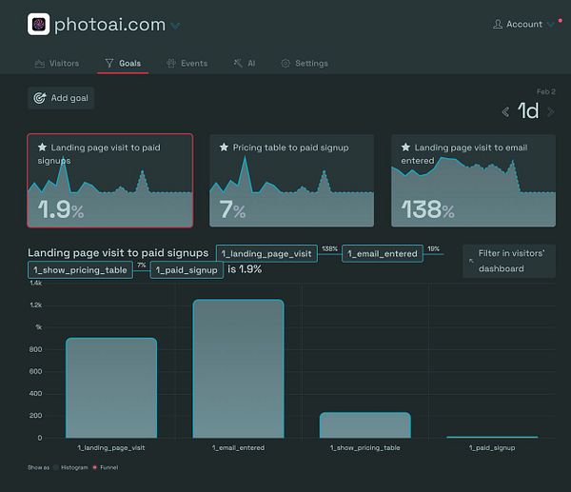Click the Events icon
The width and height of the screenshot is (571, 492).
point(170,64)
